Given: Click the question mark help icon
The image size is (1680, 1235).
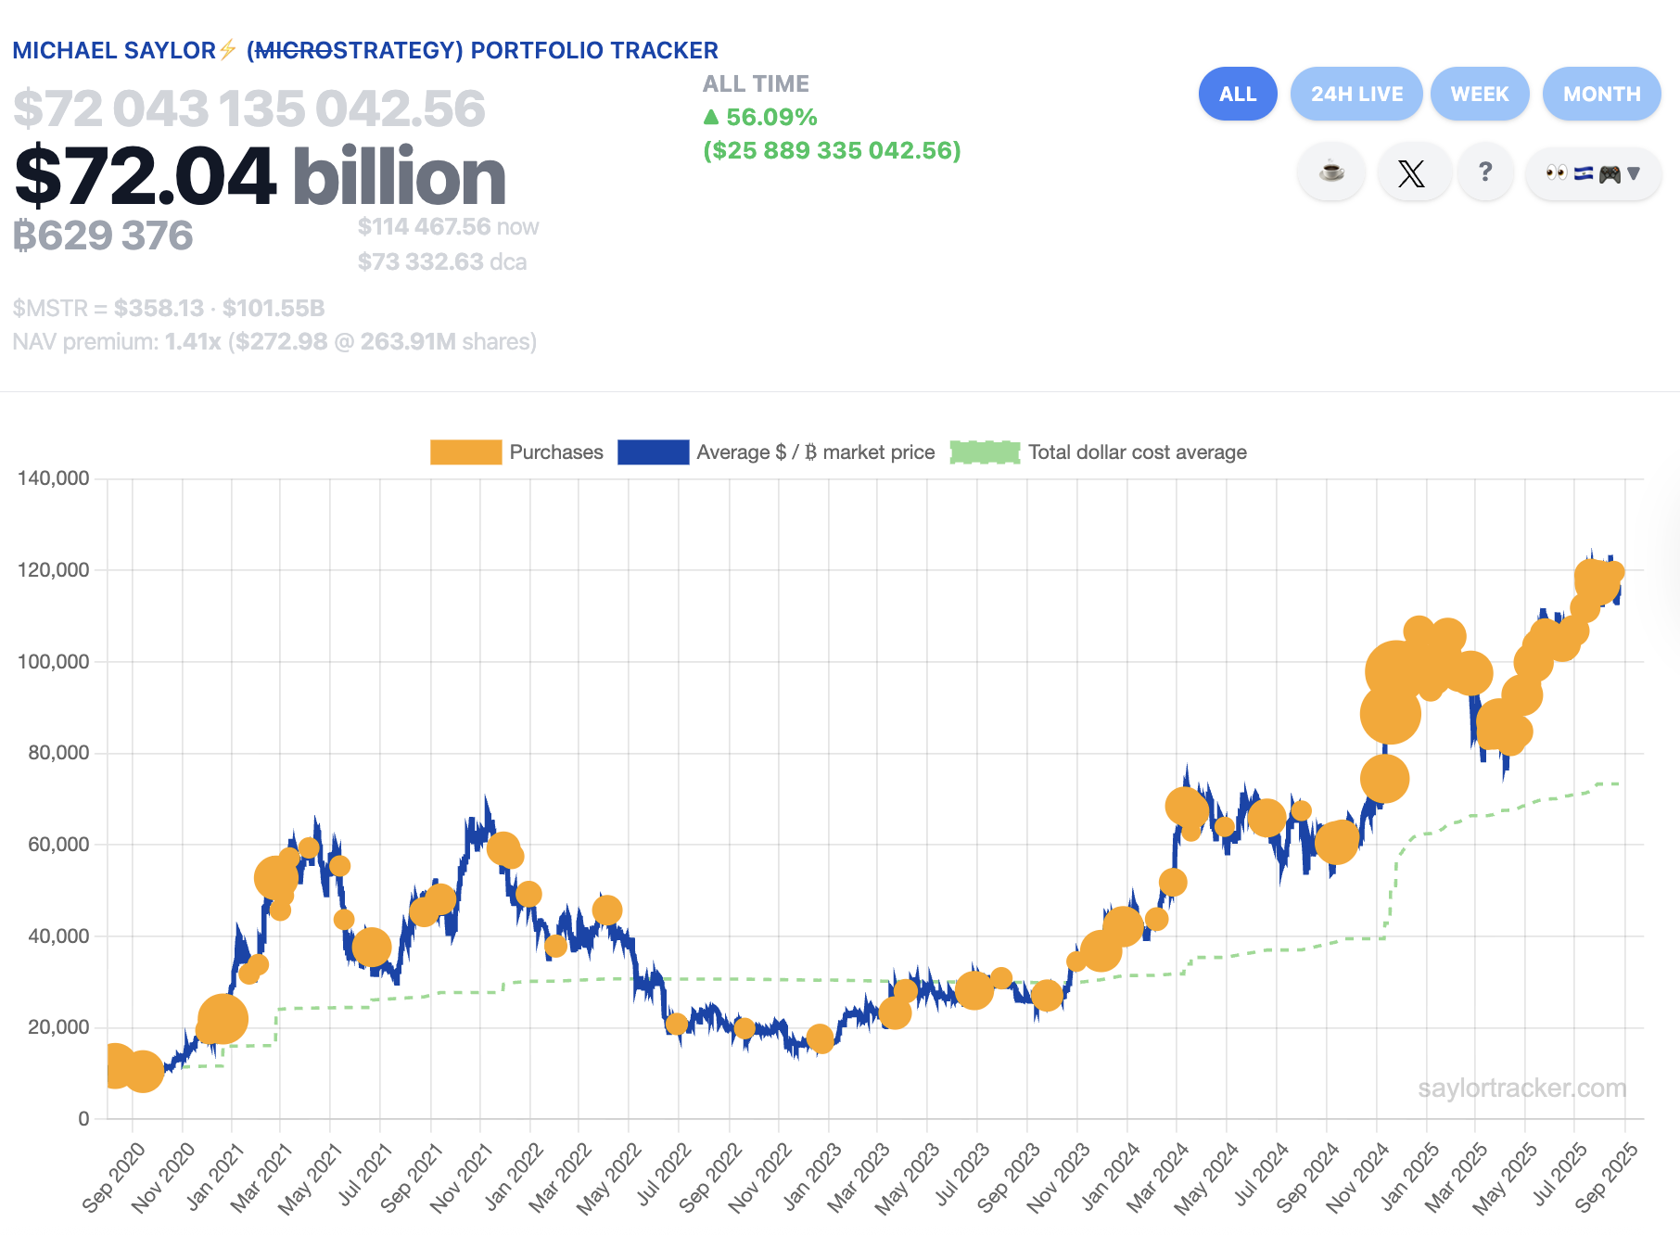Looking at the screenshot, I should (1486, 172).
